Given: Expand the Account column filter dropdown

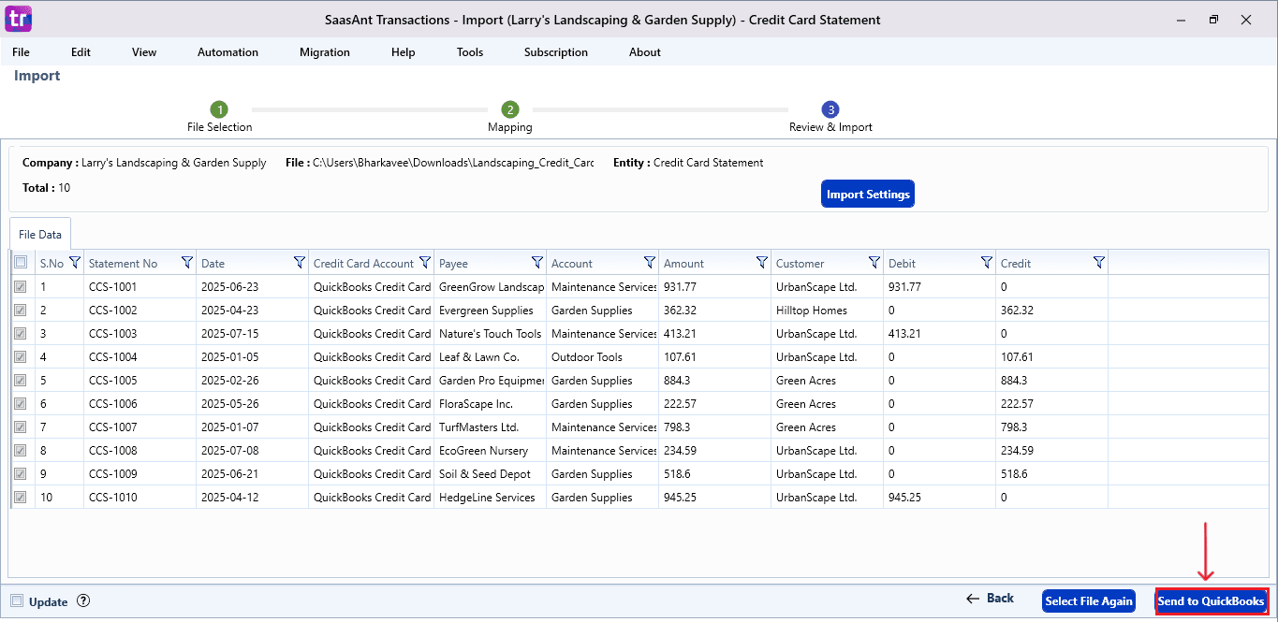Looking at the screenshot, I should [x=650, y=263].
